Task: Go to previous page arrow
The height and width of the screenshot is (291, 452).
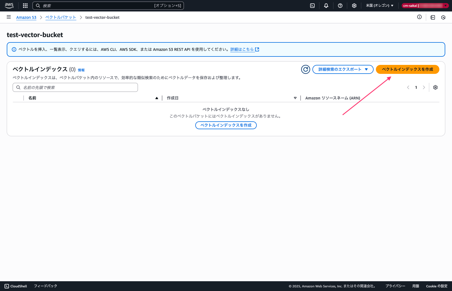Action: tap(408, 87)
